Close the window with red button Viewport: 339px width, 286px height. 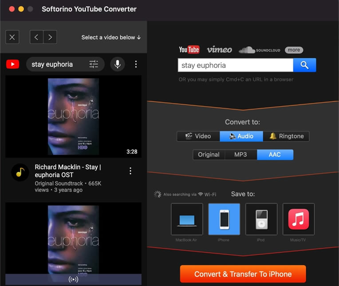[x=12, y=9]
